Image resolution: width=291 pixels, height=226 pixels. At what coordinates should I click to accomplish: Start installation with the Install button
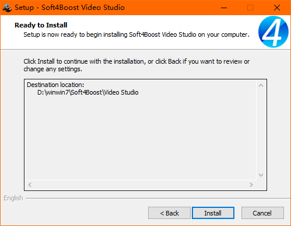(213, 213)
